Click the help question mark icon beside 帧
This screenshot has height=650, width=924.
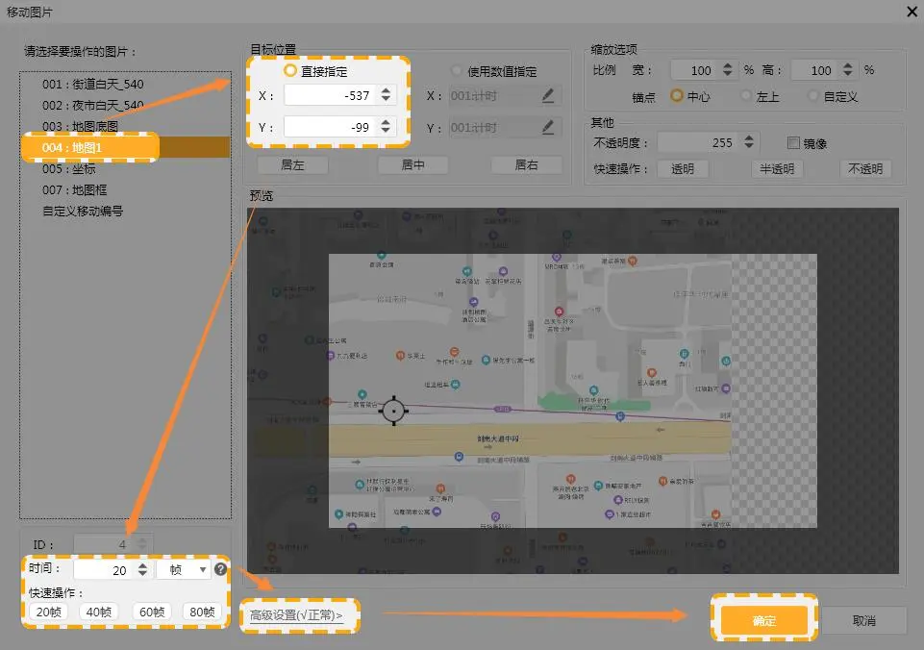(220, 569)
